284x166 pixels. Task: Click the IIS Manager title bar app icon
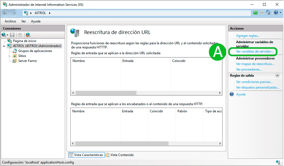click(x=5, y=4)
